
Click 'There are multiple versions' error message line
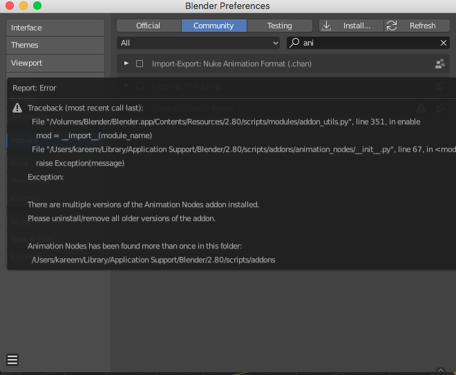pos(144,204)
